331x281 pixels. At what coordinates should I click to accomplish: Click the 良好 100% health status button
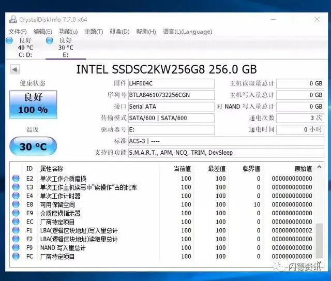(x=33, y=103)
